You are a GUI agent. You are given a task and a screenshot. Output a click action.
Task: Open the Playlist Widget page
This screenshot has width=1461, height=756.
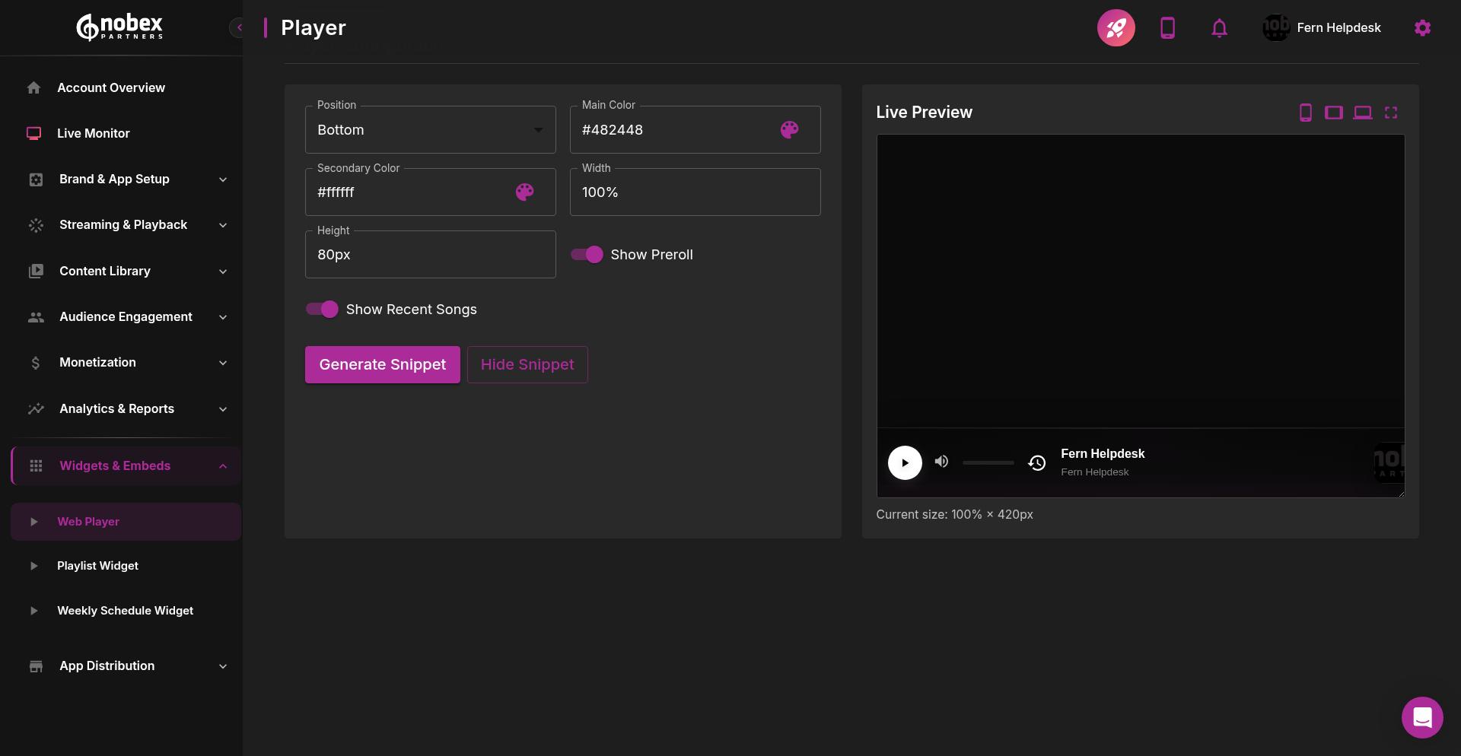pyautogui.click(x=97, y=565)
